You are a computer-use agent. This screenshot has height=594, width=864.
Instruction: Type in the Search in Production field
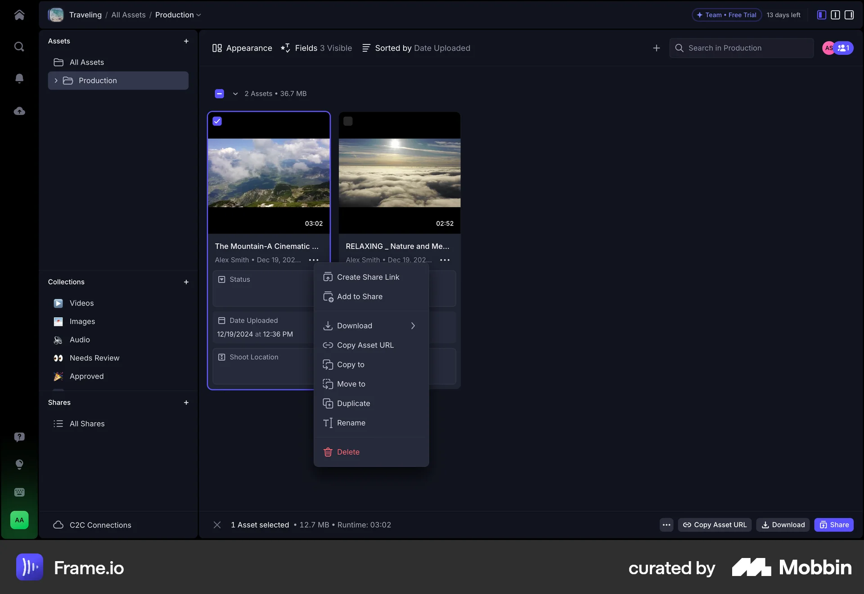coord(741,48)
